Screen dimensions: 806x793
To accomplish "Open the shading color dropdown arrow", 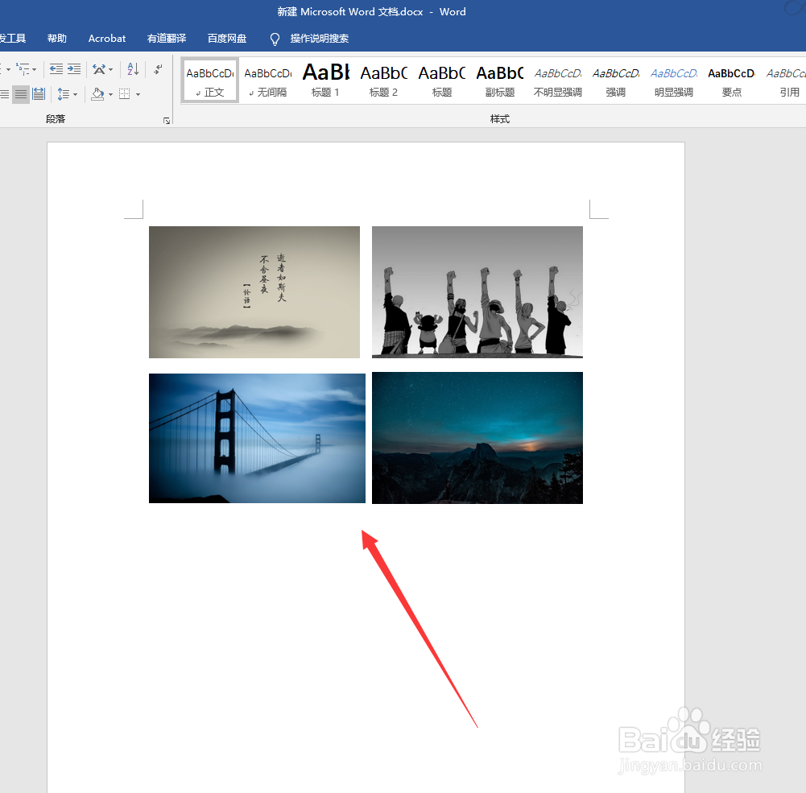I will click(110, 94).
